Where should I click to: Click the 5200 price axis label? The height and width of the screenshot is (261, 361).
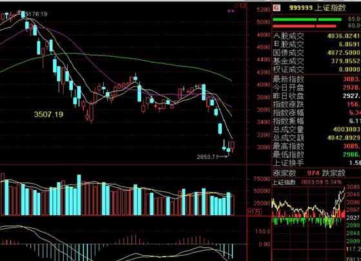pos(264,10)
